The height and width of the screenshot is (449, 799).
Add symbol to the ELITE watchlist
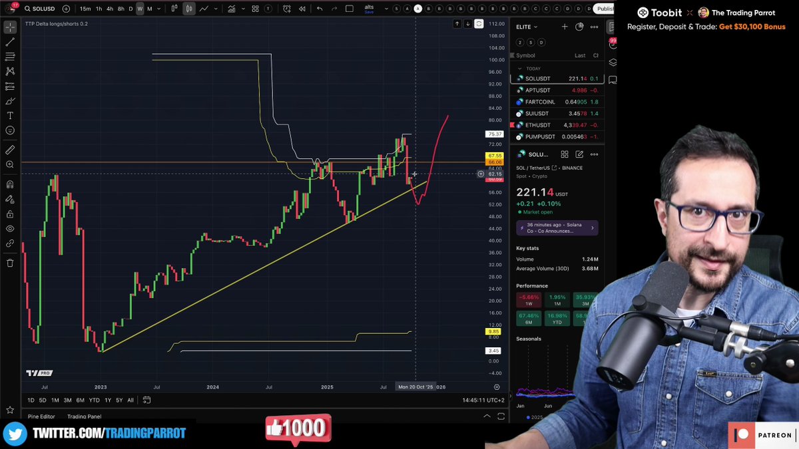(x=565, y=27)
